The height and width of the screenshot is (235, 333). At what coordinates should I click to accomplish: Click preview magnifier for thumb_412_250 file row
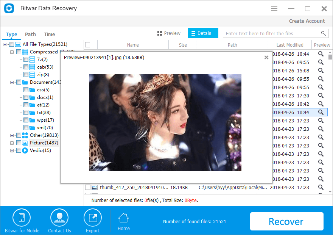coord(321,187)
